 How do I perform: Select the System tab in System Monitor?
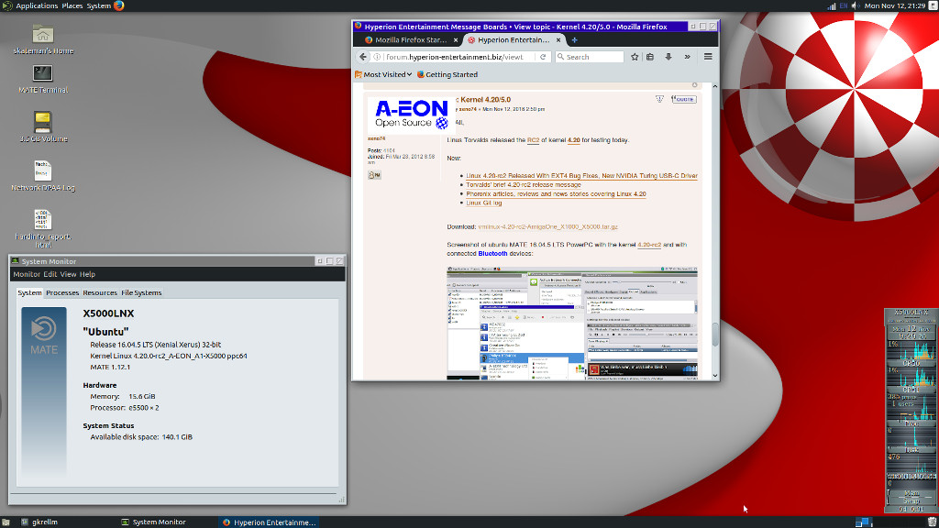[x=29, y=292]
